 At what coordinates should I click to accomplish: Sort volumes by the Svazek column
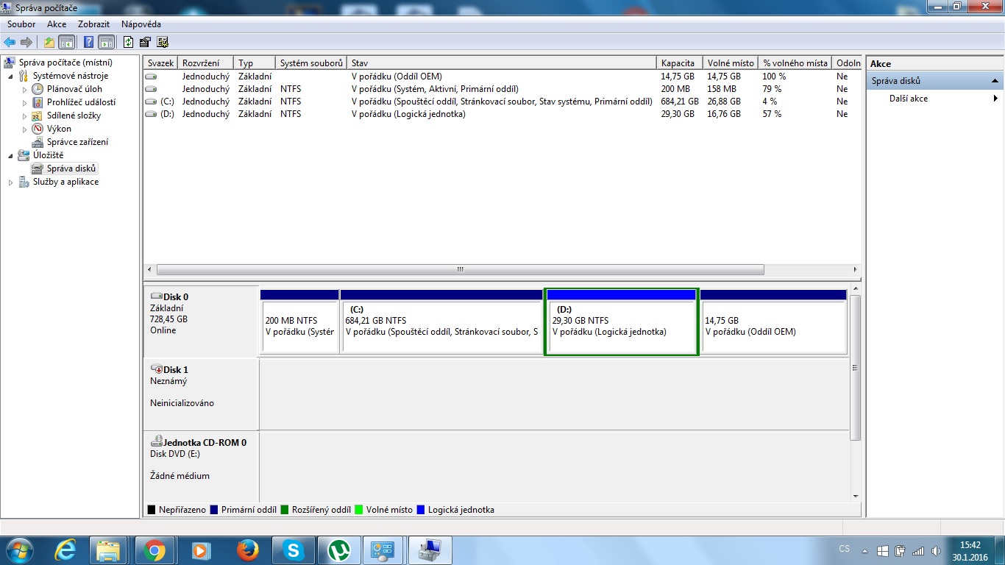[x=160, y=63]
